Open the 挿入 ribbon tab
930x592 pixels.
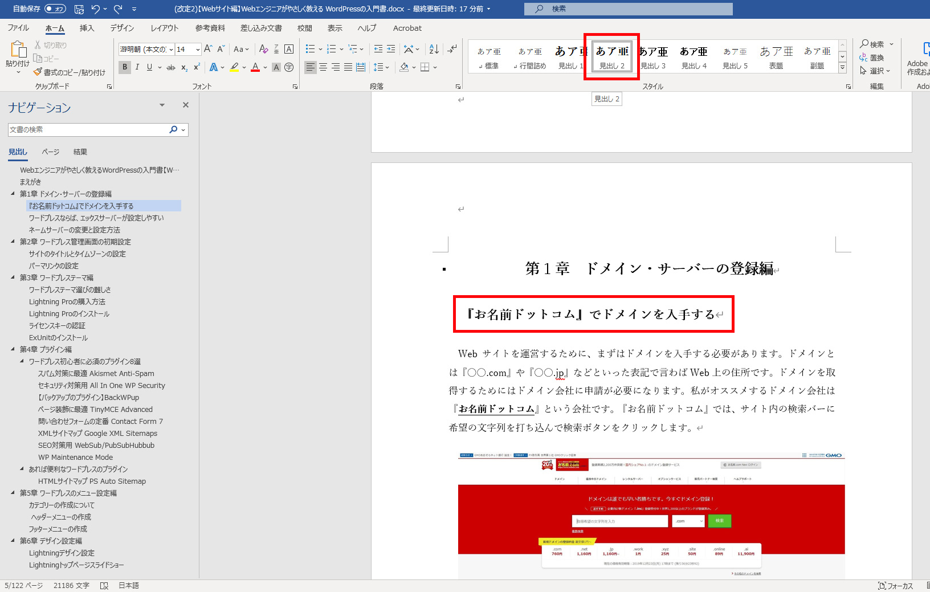87,28
